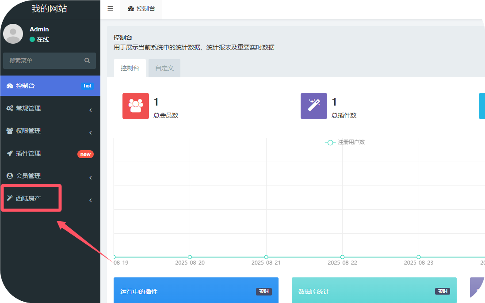
Task: Select the 控制台 tab in the top bar
Action: pos(141,9)
